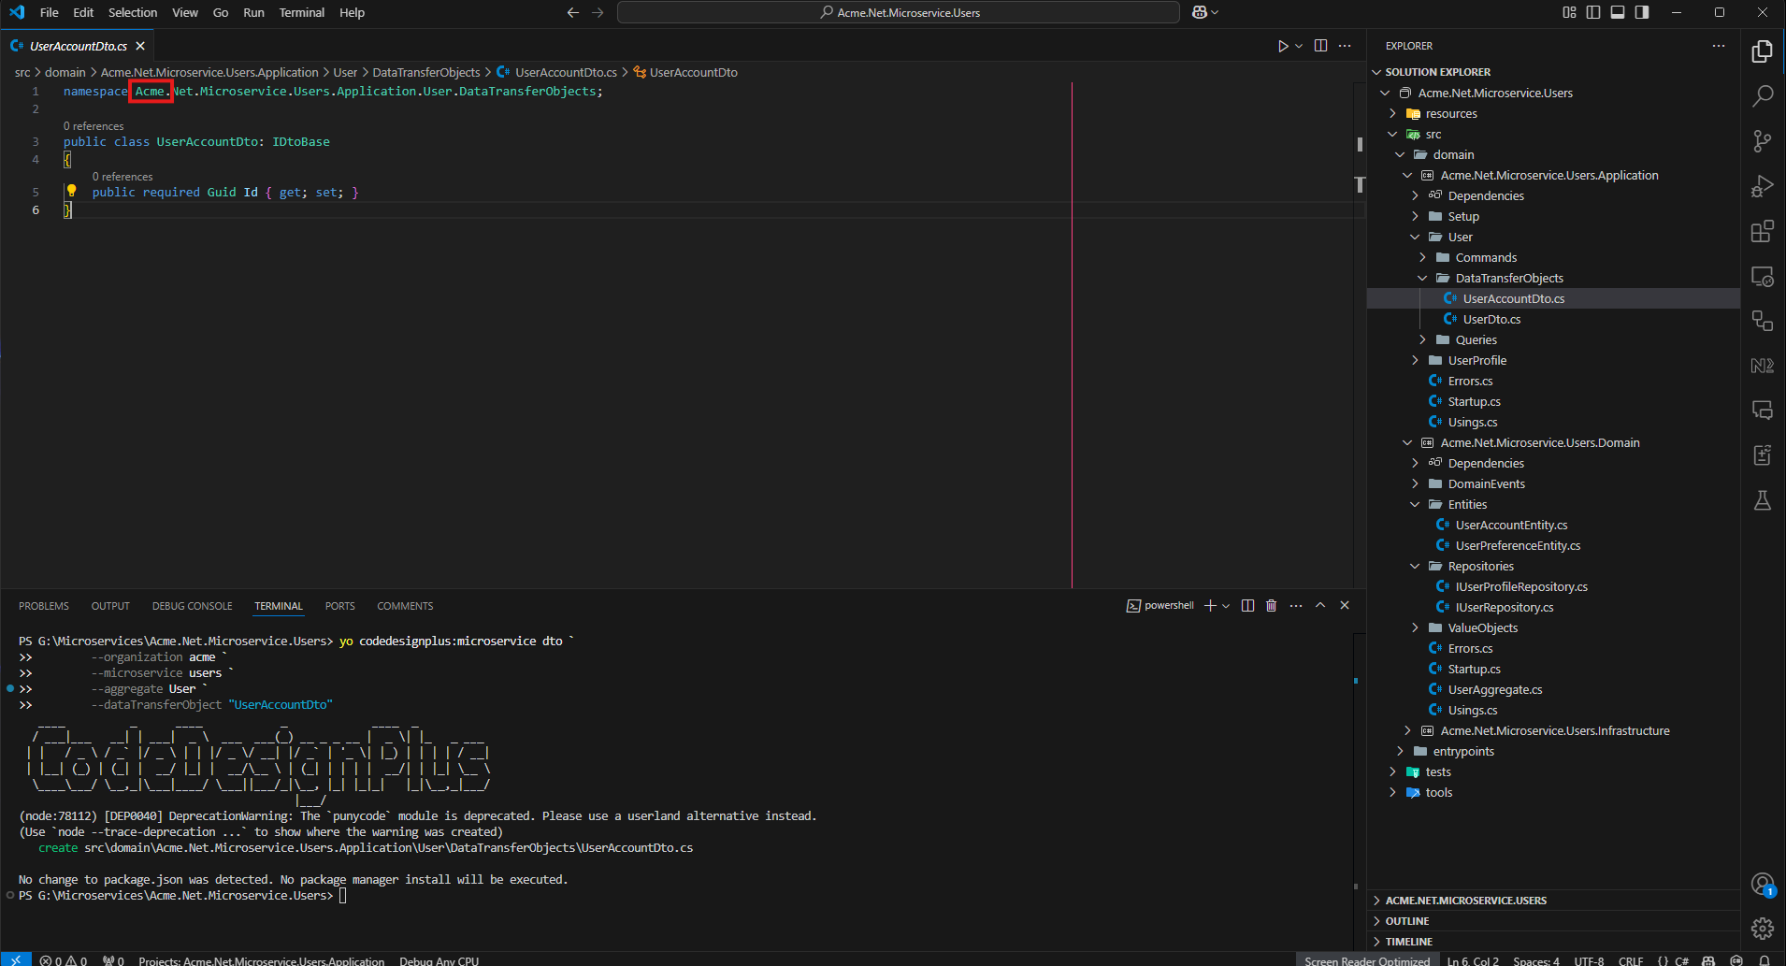Close the bottom panel
1786x966 pixels.
pos(1345,606)
